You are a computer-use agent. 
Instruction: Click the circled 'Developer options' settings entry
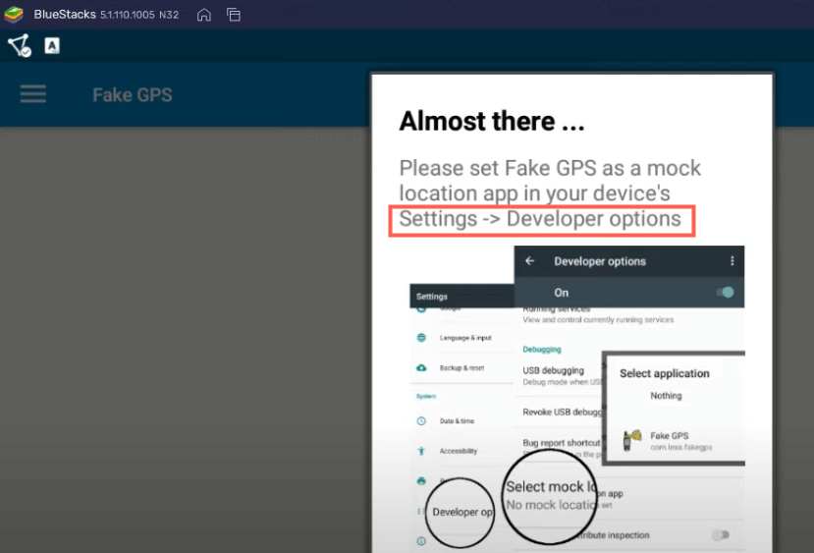(x=461, y=512)
